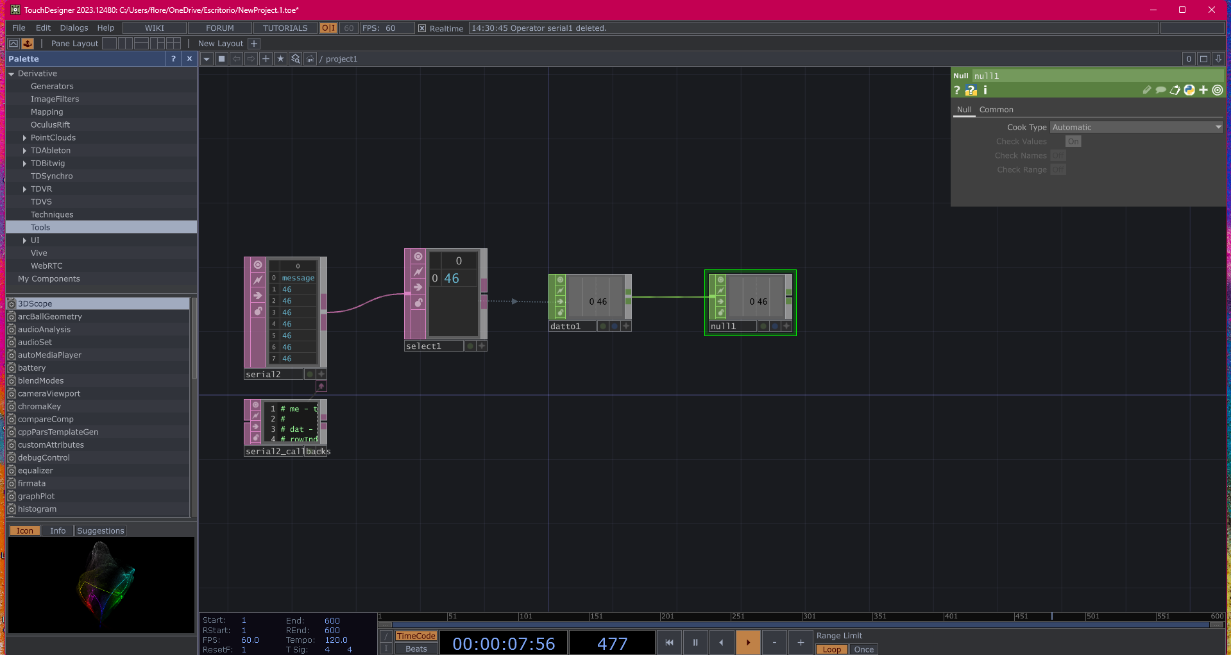Collapse the Derivative palette section
This screenshot has width=1231, height=655.
(x=12, y=73)
